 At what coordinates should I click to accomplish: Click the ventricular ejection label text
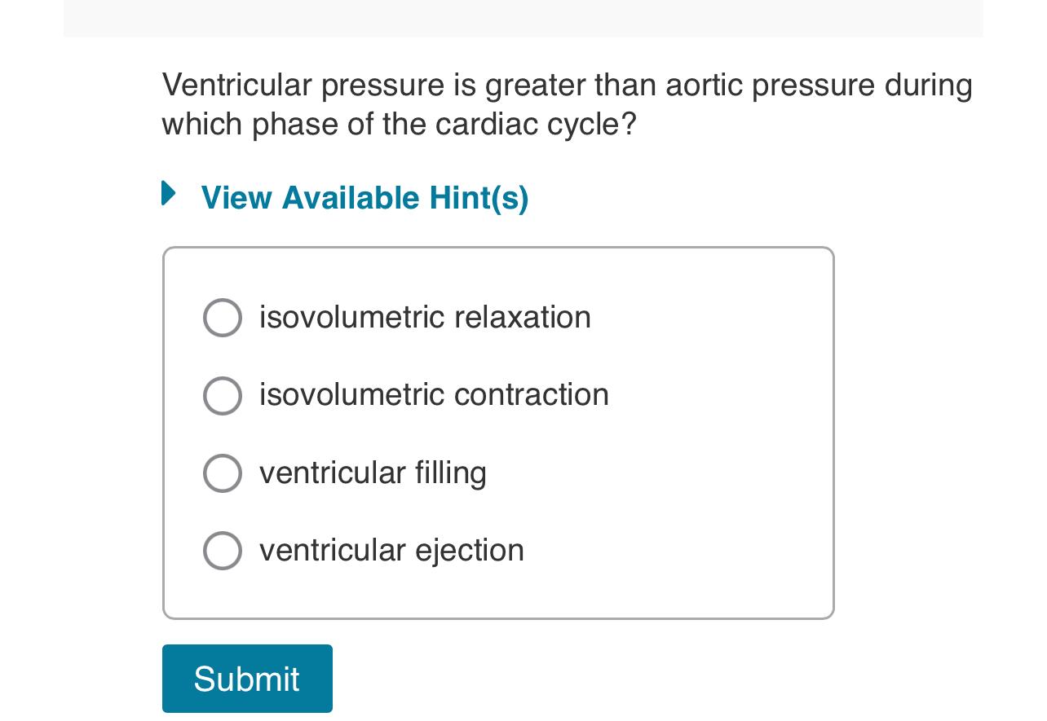(391, 551)
